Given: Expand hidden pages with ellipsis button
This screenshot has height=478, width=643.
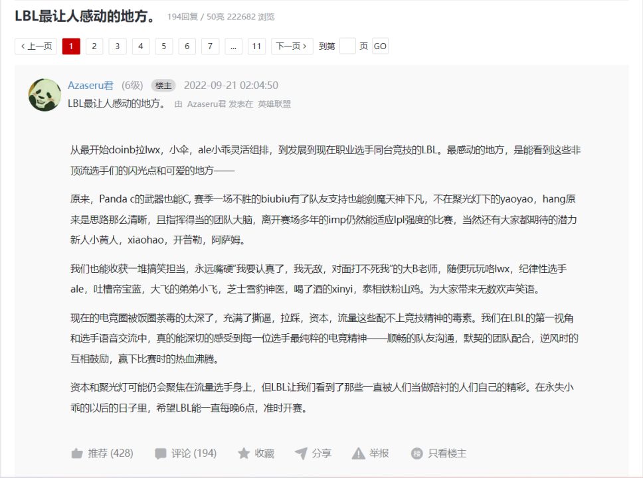Looking at the screenshot, I should pos(233,46).
